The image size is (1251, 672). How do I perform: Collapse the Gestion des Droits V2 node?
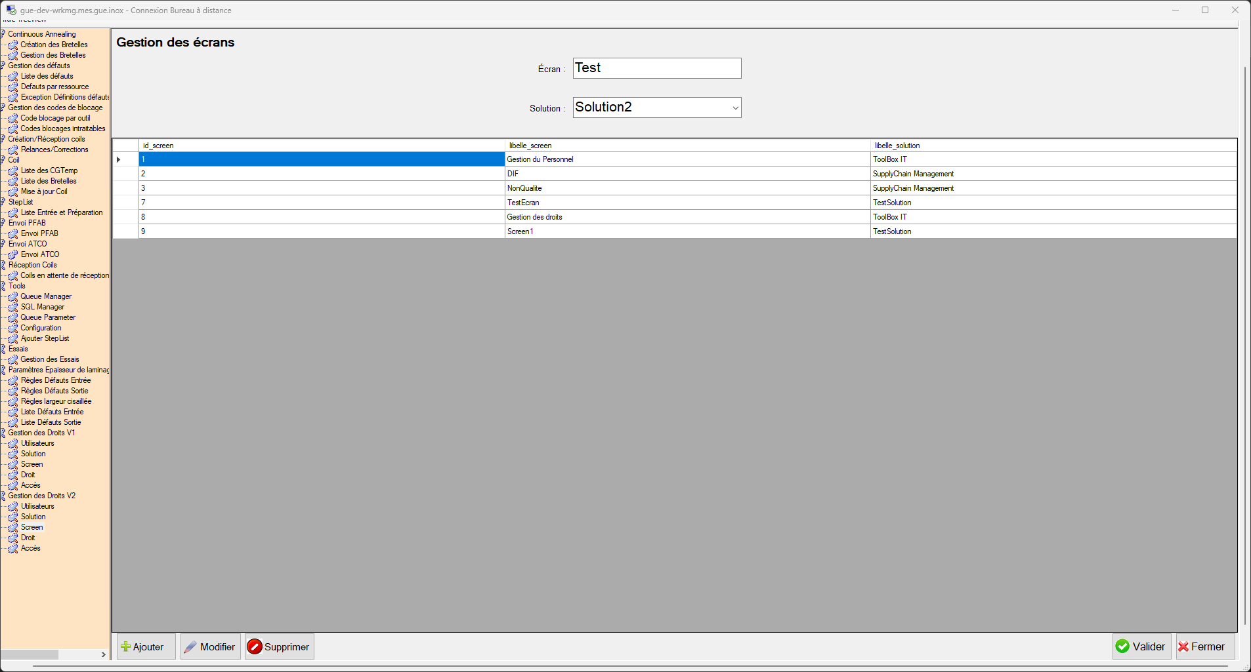pyautogui.click(x=3, y=496)
